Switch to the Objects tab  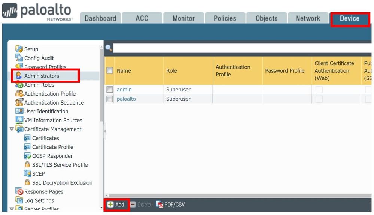(x=267, y=18)
